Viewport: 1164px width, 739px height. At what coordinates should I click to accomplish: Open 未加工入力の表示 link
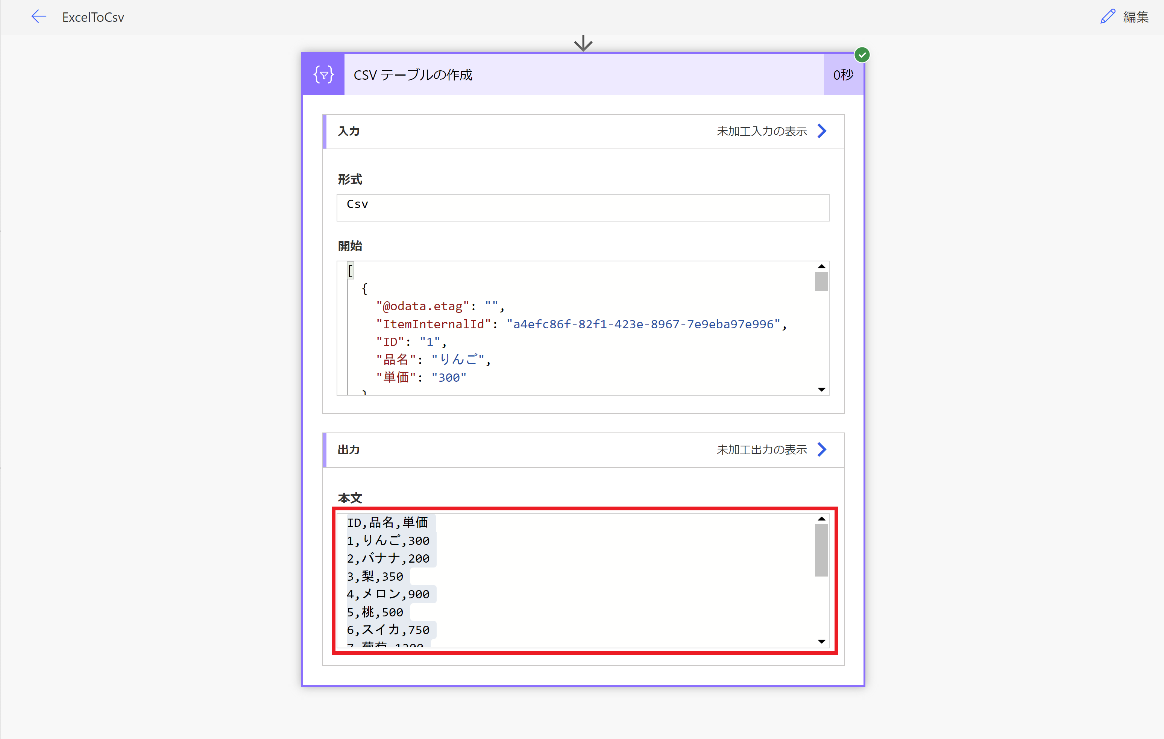[x=761, y=131]
